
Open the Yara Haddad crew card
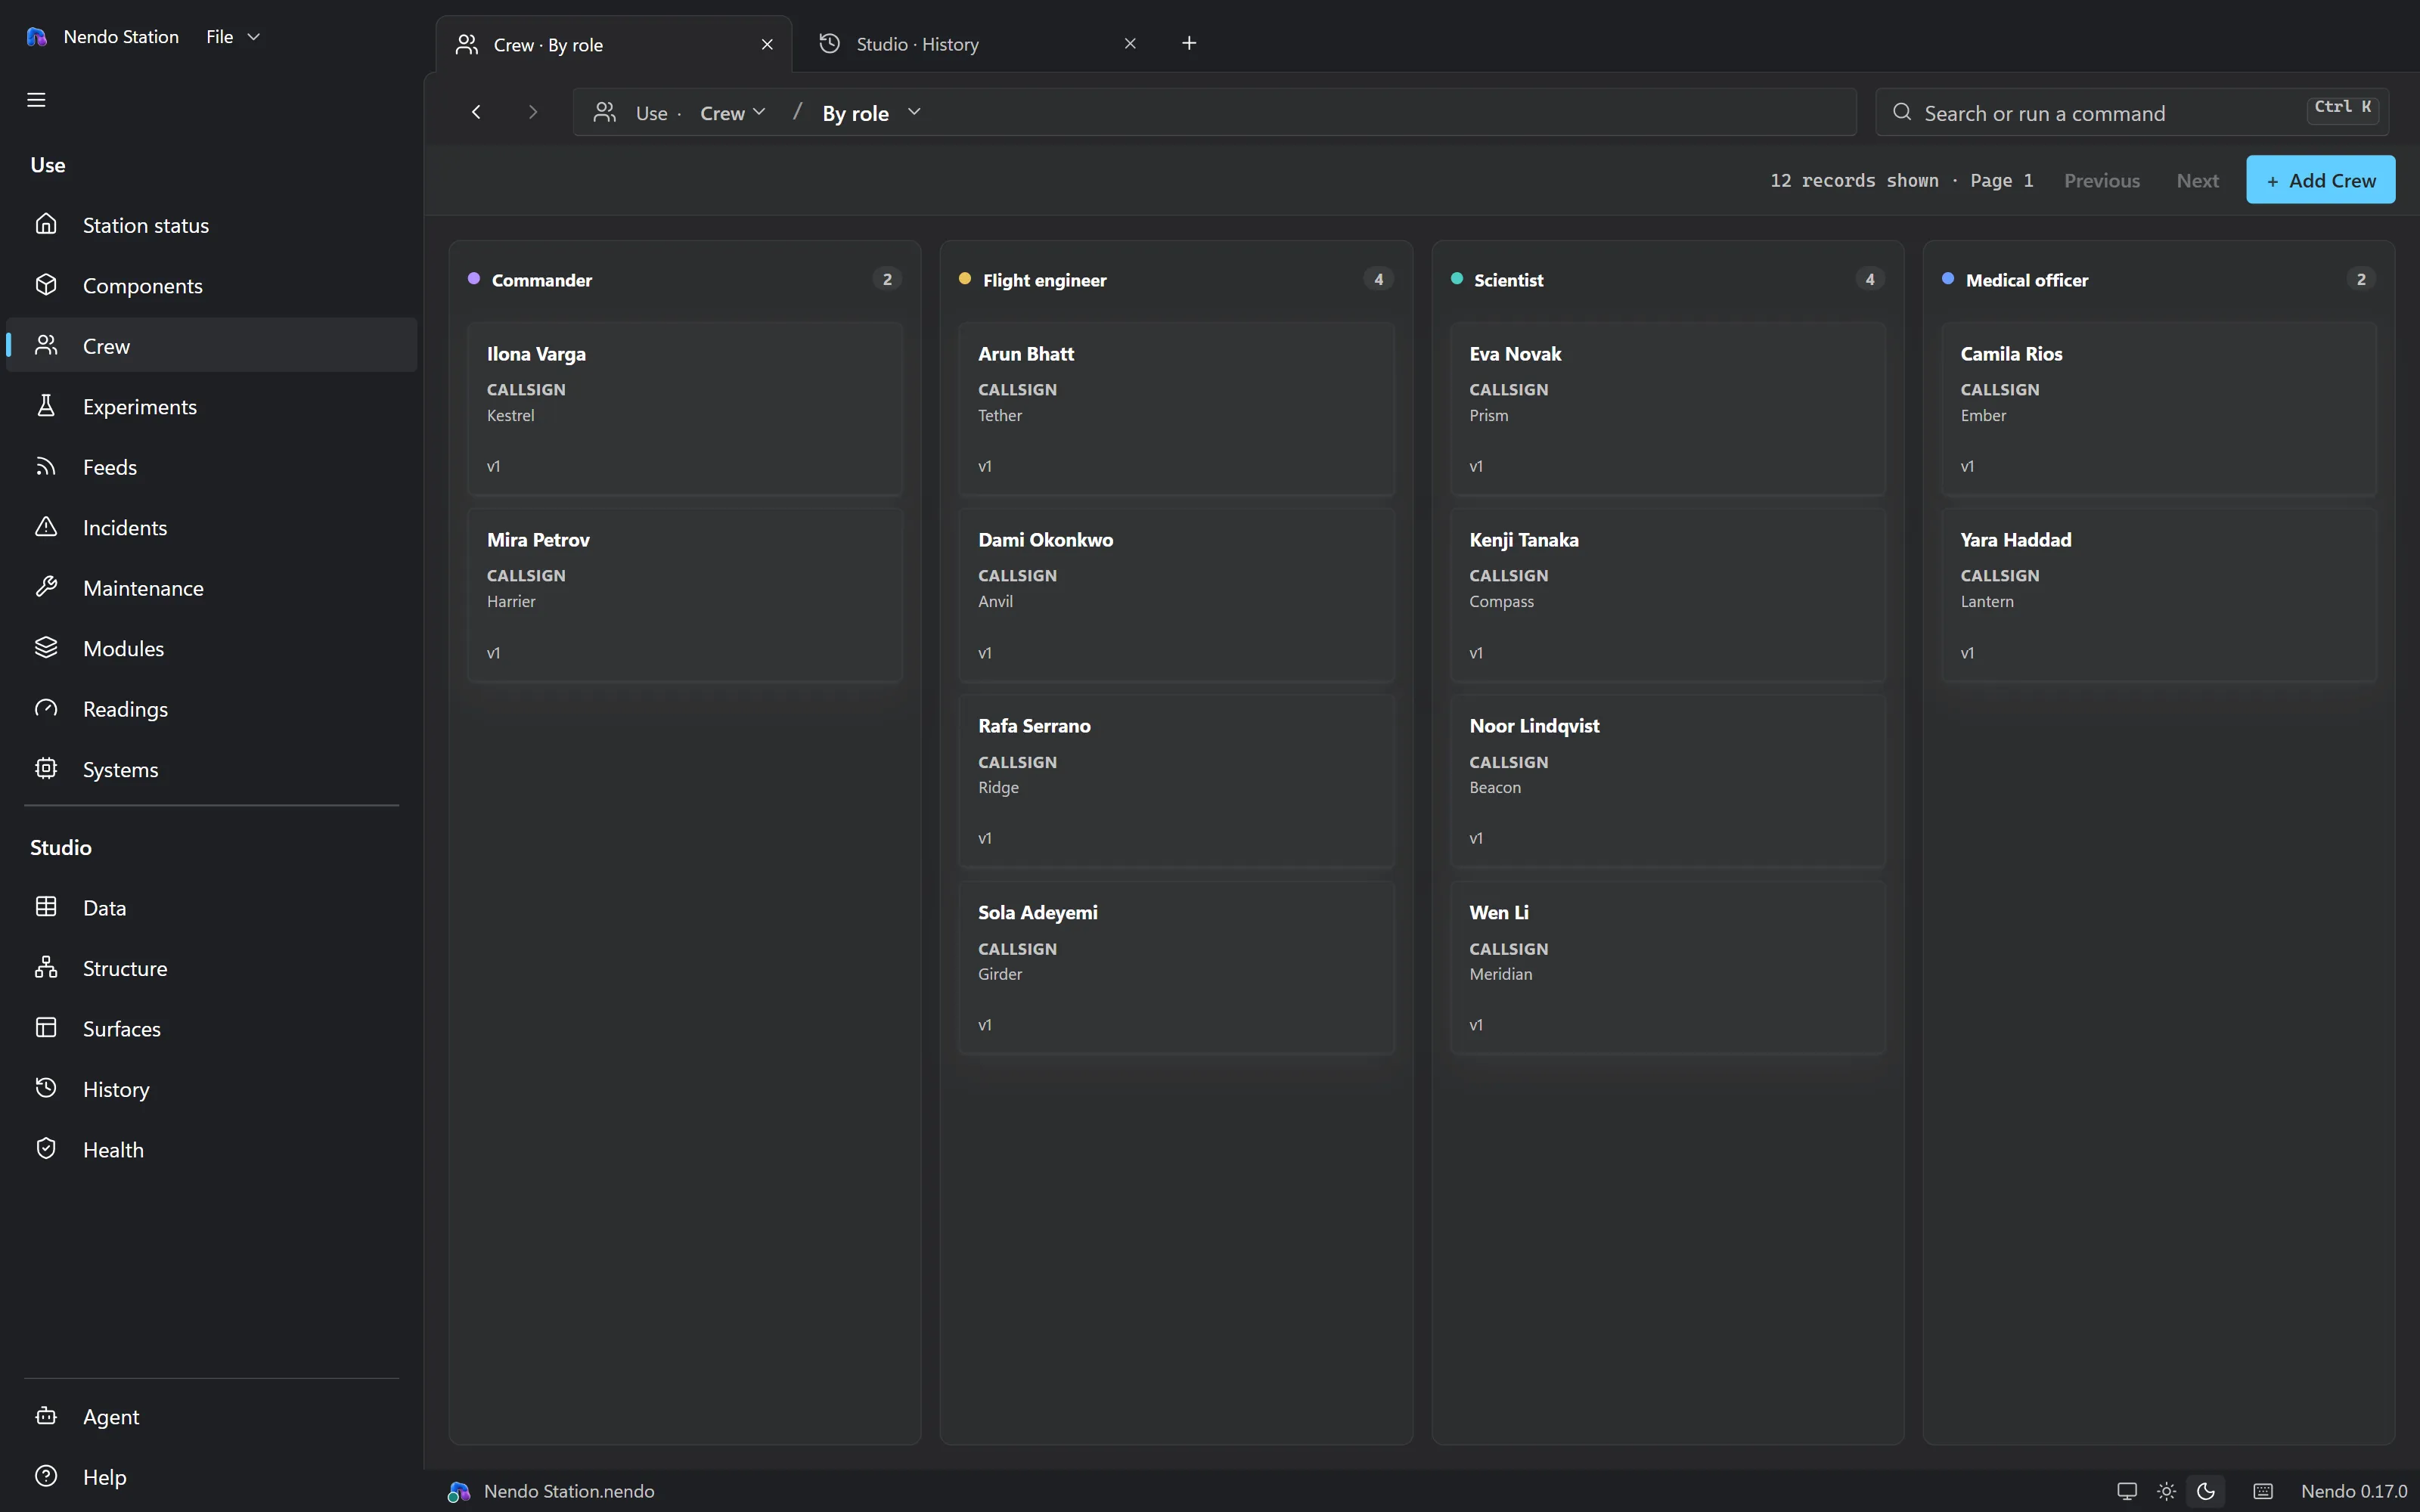pyautogui.click(x=2159, y=595)
